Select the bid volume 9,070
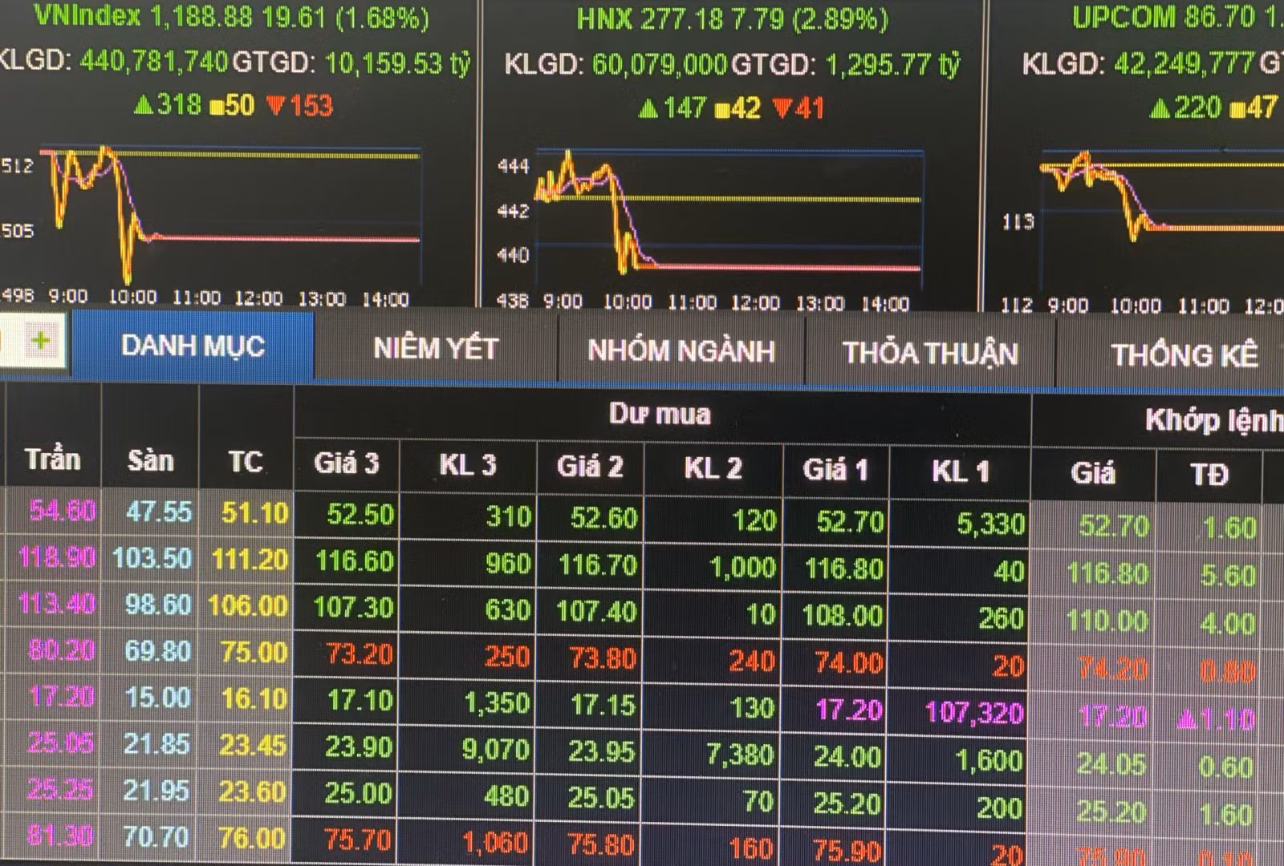Viewport: 1284px width, 866px height. [495, 750]
